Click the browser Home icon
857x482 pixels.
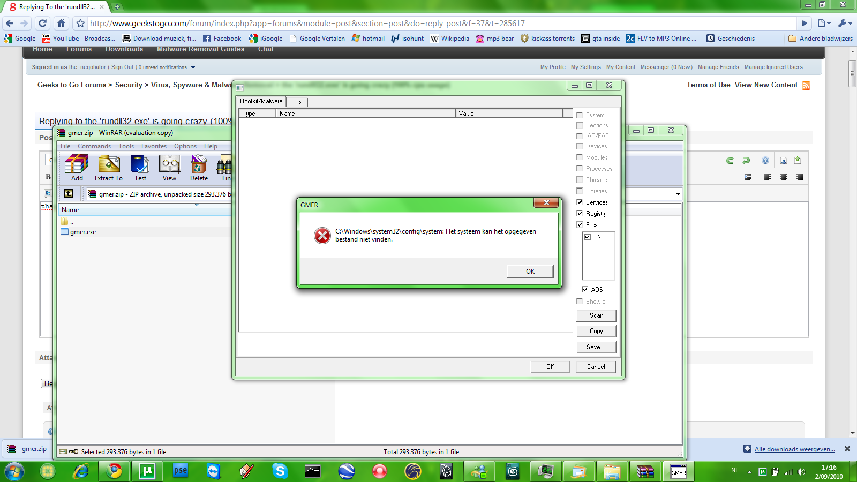pyautogui.click(x=61, y=23)
